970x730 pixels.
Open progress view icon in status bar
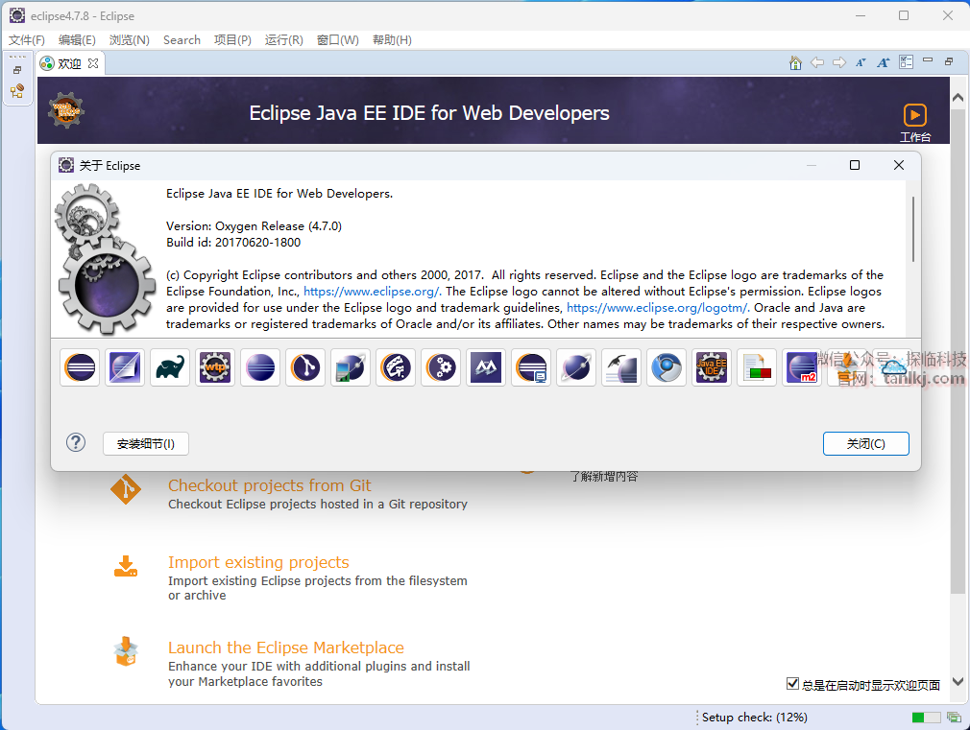[954, 717]
